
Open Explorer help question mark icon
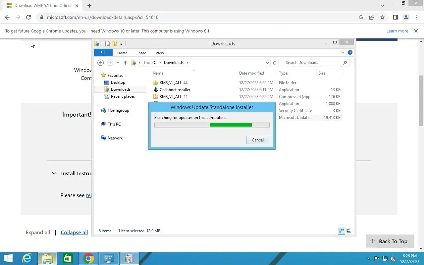(350, 52)
